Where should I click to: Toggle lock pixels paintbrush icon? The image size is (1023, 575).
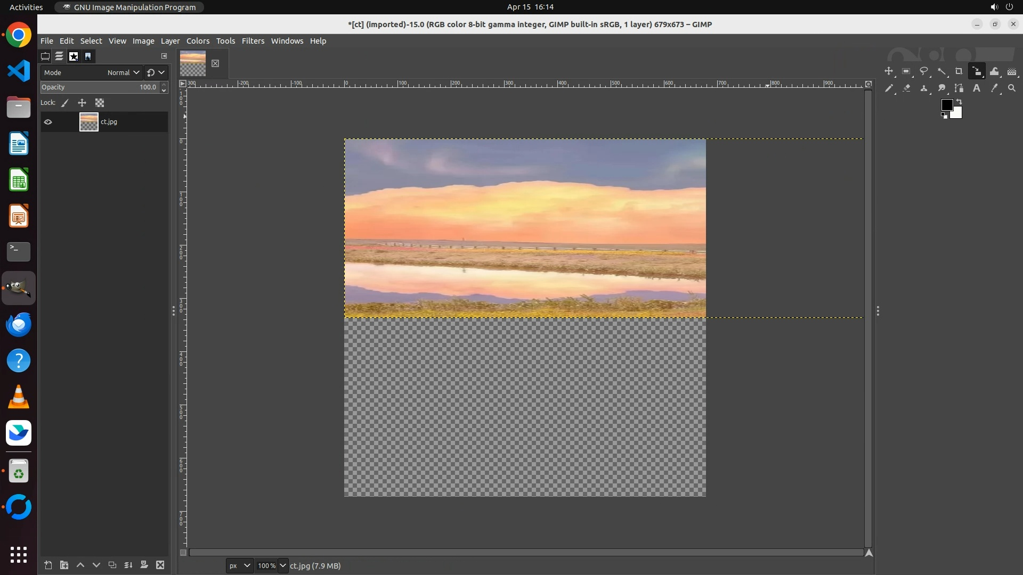tap(65, 103)
